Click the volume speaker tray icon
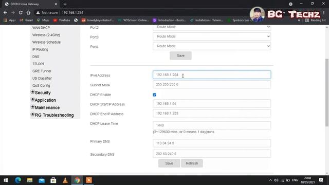Image resolution: width=329 pixels, height=185 pixels. point(276,180)
